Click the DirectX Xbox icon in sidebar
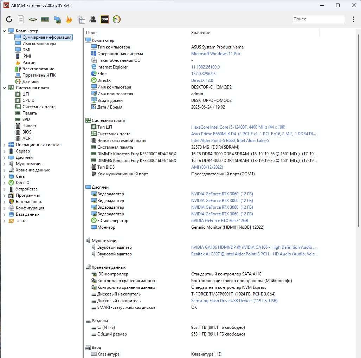Screen dimensions: 361x358 tap(11, 183)
